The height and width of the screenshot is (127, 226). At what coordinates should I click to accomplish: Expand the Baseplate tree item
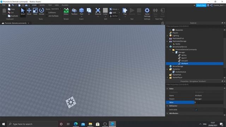[x=170, y=30]
